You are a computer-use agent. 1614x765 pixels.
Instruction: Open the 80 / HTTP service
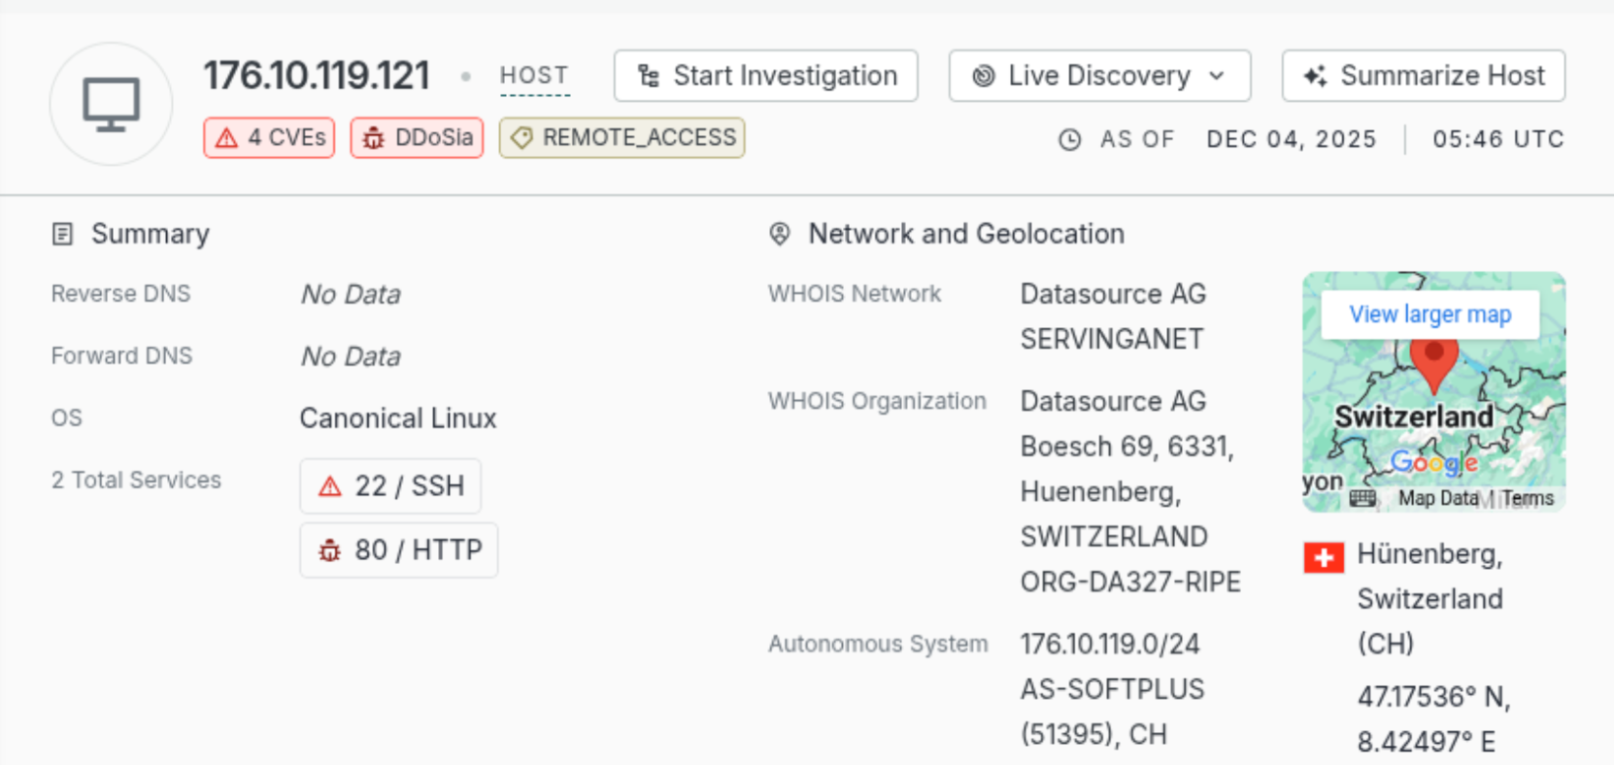pyautogui.click(x=398, y=549)
